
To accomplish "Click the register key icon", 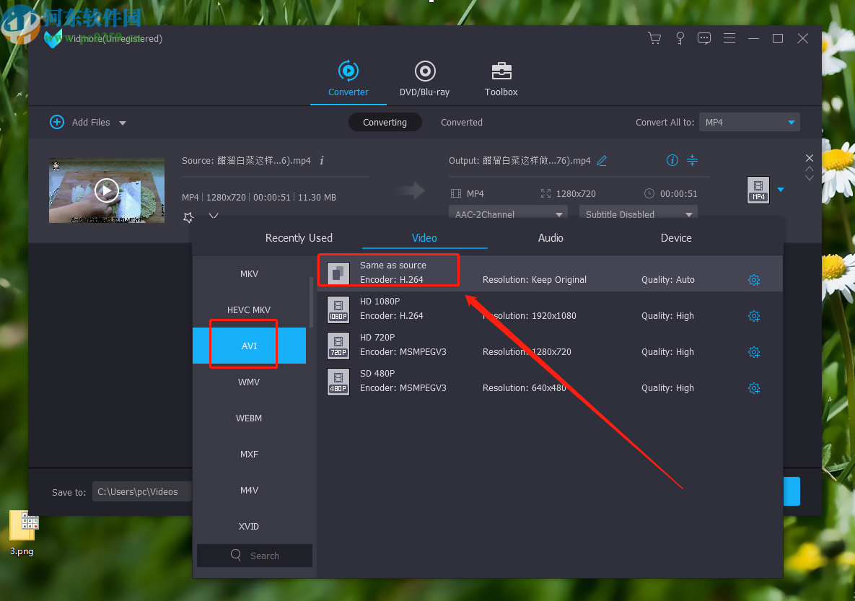I will click(680, 38).
